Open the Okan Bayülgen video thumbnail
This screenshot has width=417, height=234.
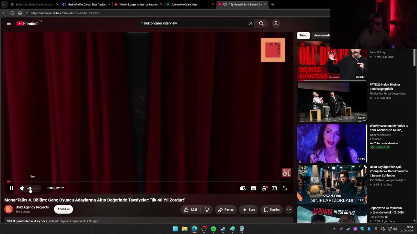pos(332,185)
